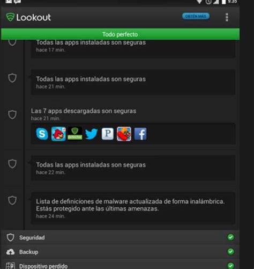Screen dimensions: 254x269
Task: Click the OBTÉN MÁS button
Action: point(196,17)
